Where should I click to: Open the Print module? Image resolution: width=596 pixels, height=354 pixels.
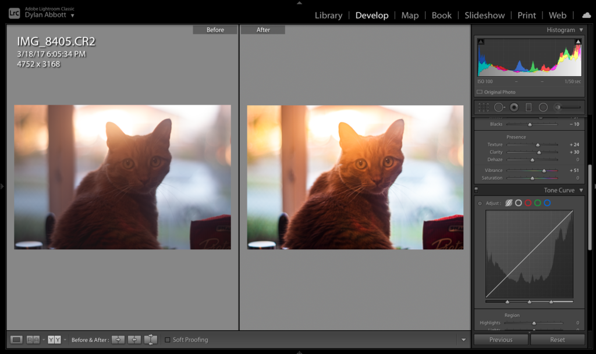coord(526,15)
